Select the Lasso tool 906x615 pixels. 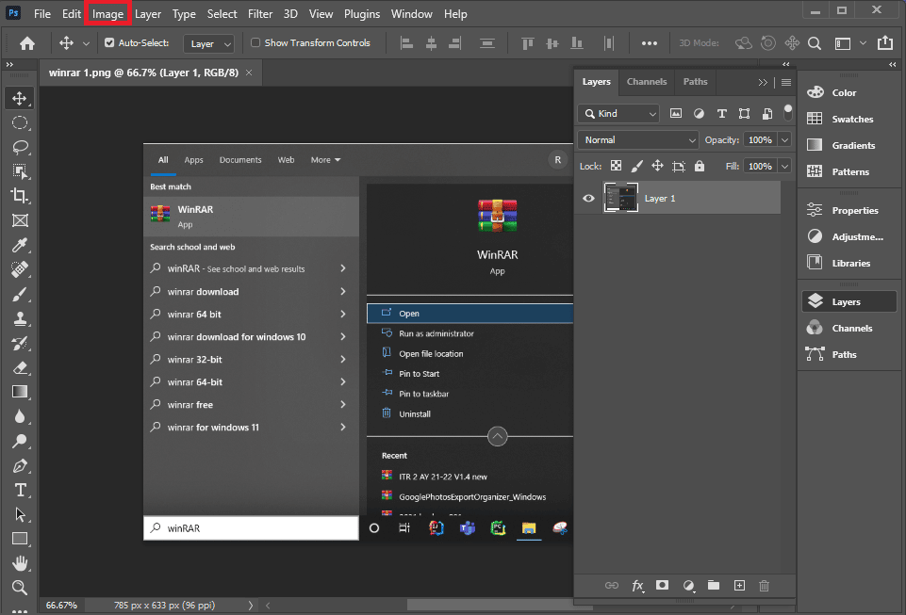coord(20,147)
